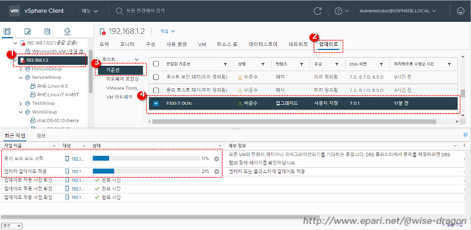The height and width of the screenshot is (230, 471).
Task: Filter the ESXi version column
Action: (381, 64)
